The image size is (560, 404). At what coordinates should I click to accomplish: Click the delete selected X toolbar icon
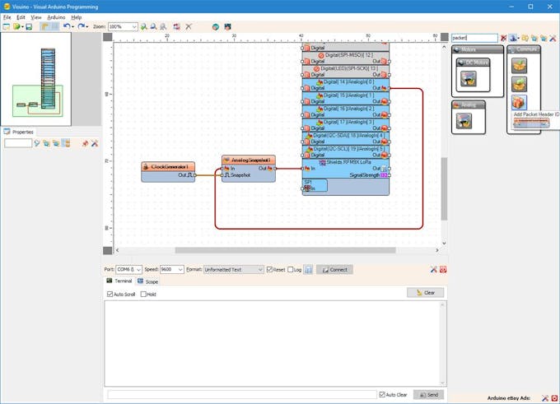coord(189,27)
